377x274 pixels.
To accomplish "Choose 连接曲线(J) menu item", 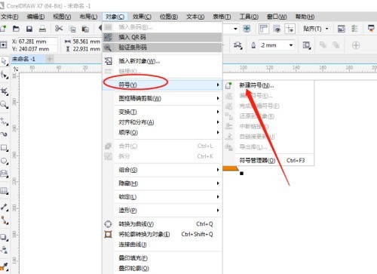I will click(x=162, y=245).
